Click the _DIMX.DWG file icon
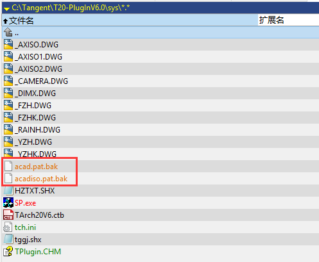Viewport: 319px width, 262px height. pyautogui.click(x=8, y=93)
